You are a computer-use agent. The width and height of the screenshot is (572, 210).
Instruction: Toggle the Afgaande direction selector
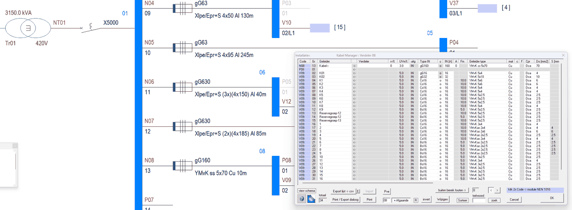[x=401, y=200]
